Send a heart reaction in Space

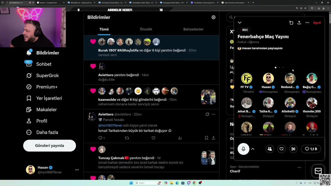(x=282, y=149)
